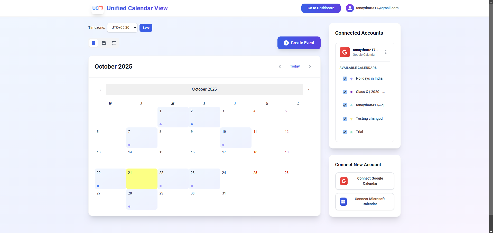Open the Timezone dropdown

pyautogui.click(x=122, y=27)
